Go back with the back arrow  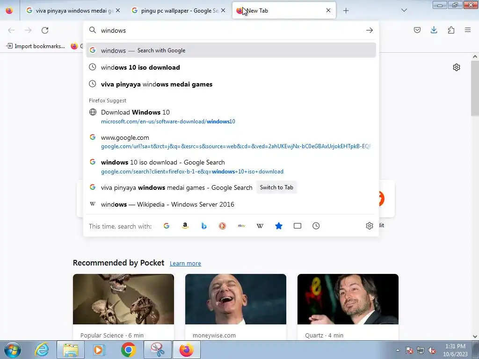(x=11, y=30)
